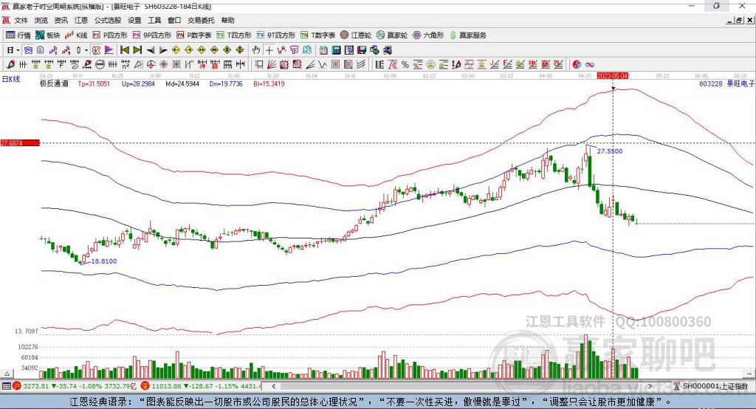Viewport: 756px width, 409px height.
Task: Open the 江恩 menu
Action: (x=81, y=20)
